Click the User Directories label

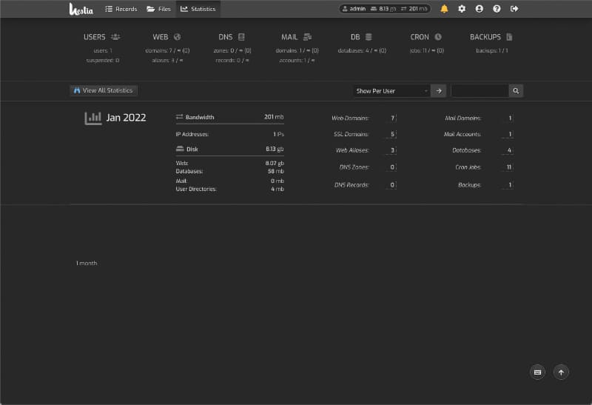pos(196,189)
